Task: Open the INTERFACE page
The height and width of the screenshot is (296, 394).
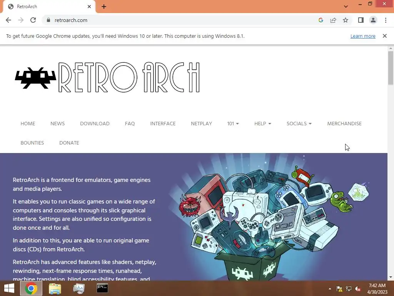Action: click(163, 124)
